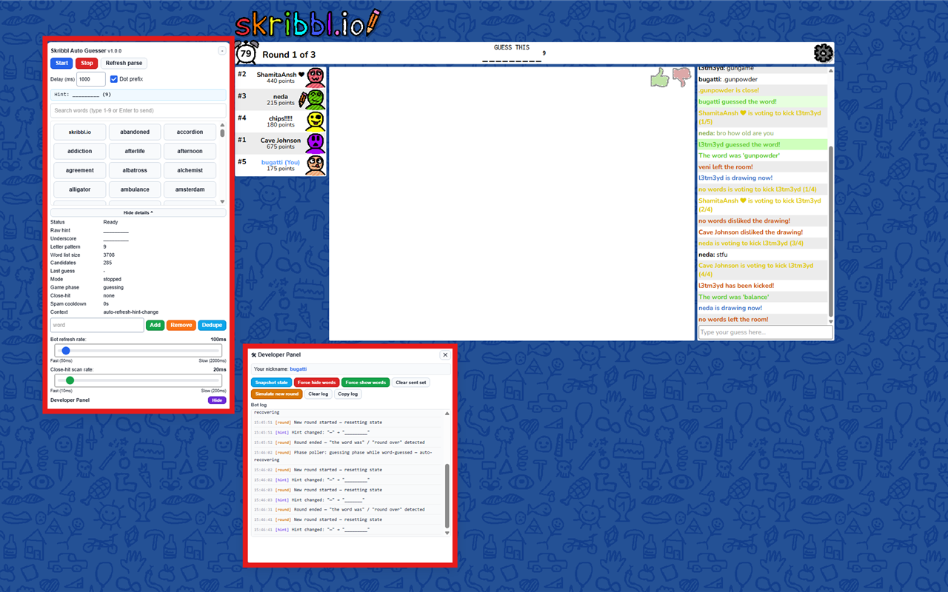The image size is (948, 592).
Task: Close the Developer Panel
Action: coord(445,355)
